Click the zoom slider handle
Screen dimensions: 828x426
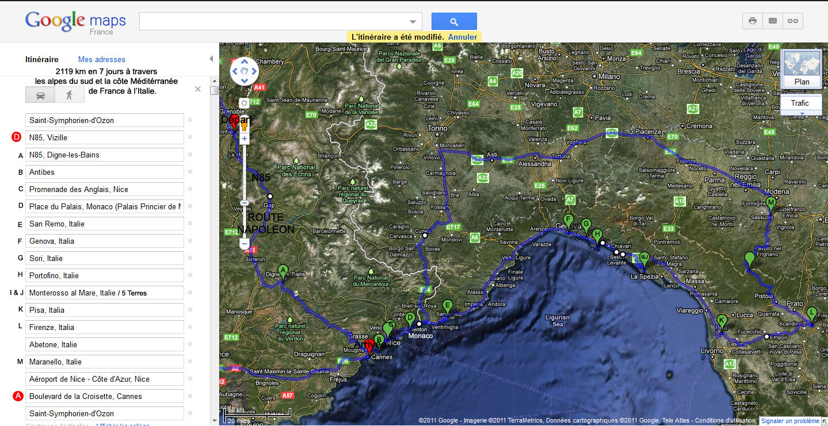[245, 203]
